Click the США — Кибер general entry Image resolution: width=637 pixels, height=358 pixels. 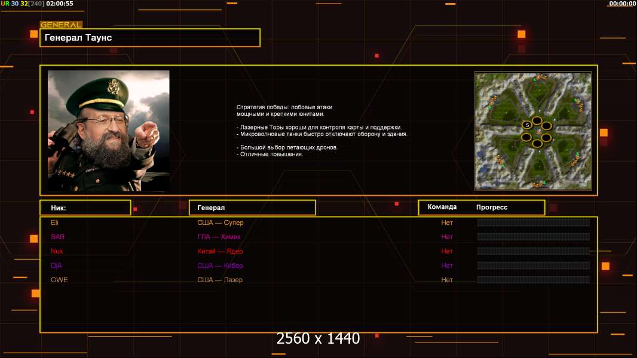(220, 266)
